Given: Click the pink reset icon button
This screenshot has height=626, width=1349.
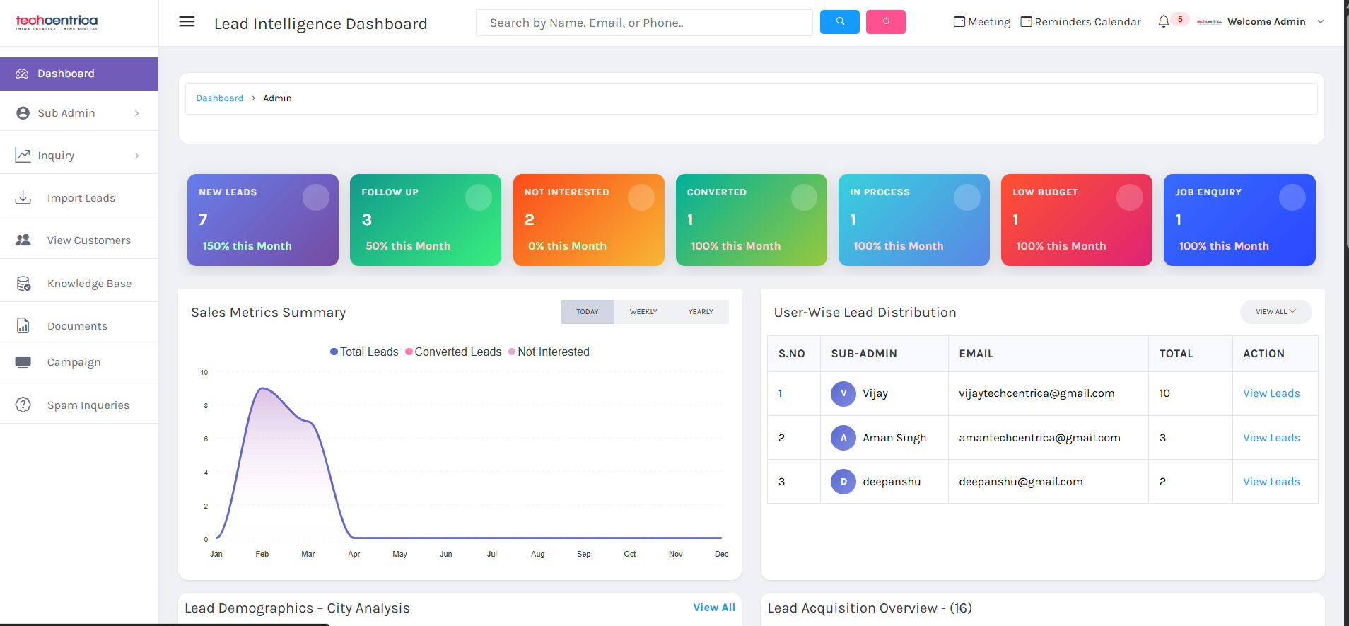Looking at the screenshot, I should [885, 22].
